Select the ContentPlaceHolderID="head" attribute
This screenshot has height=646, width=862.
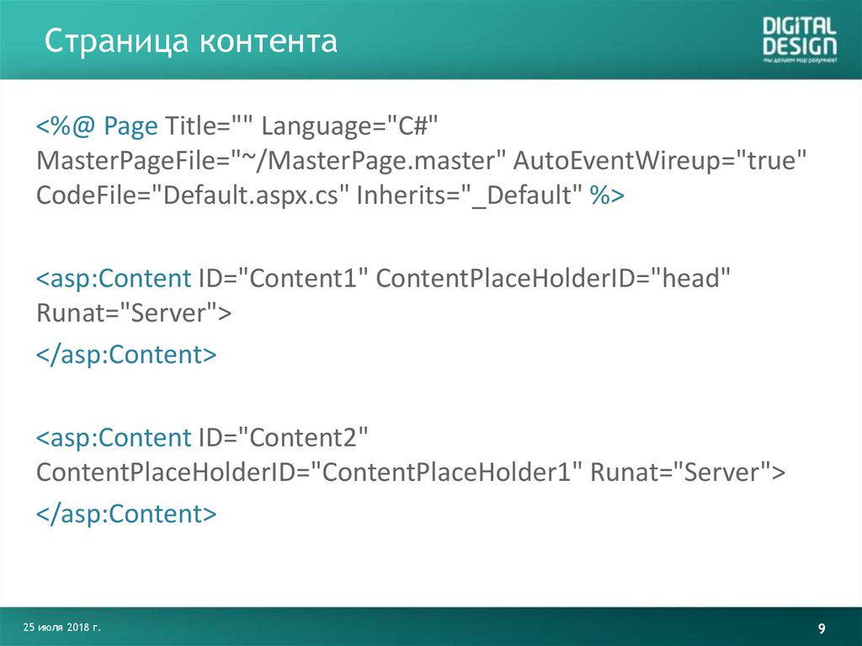click(x=551, y=279)
